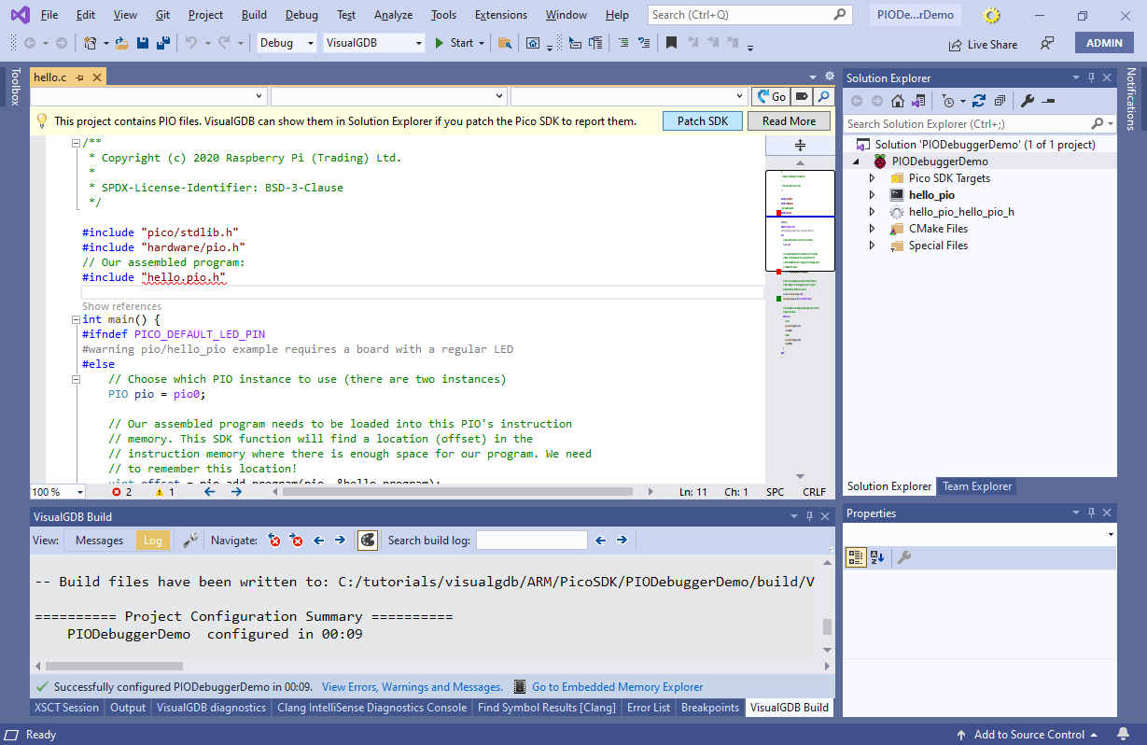
Task: Click the Save All toolbar icon
Action: pos(162,43)
